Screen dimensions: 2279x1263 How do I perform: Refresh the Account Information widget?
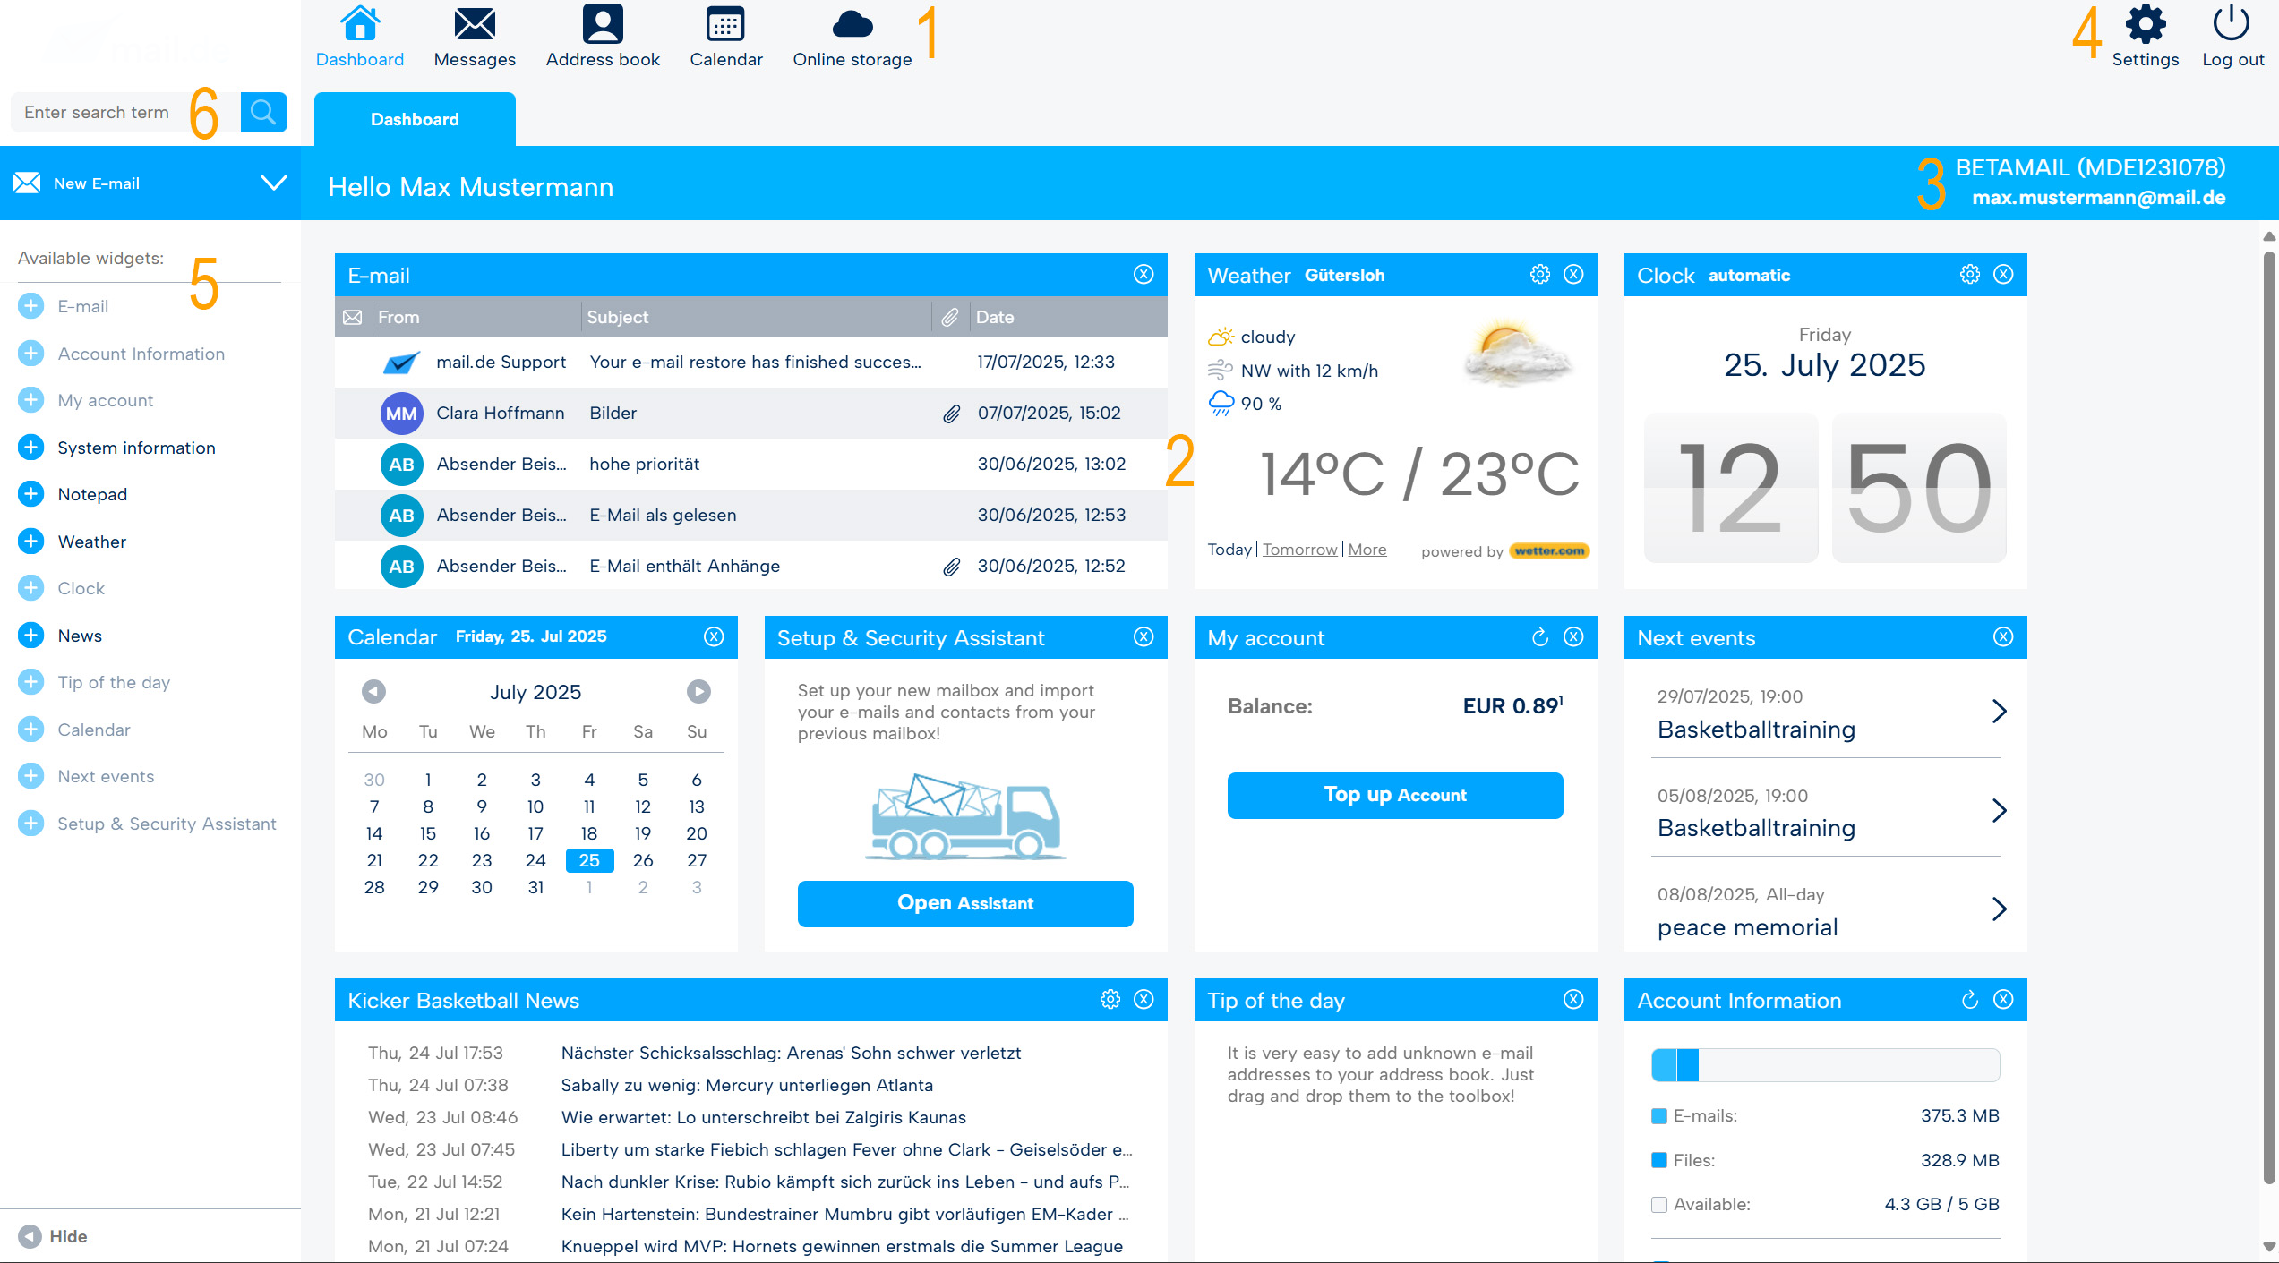click(x=1969, y=1000)
